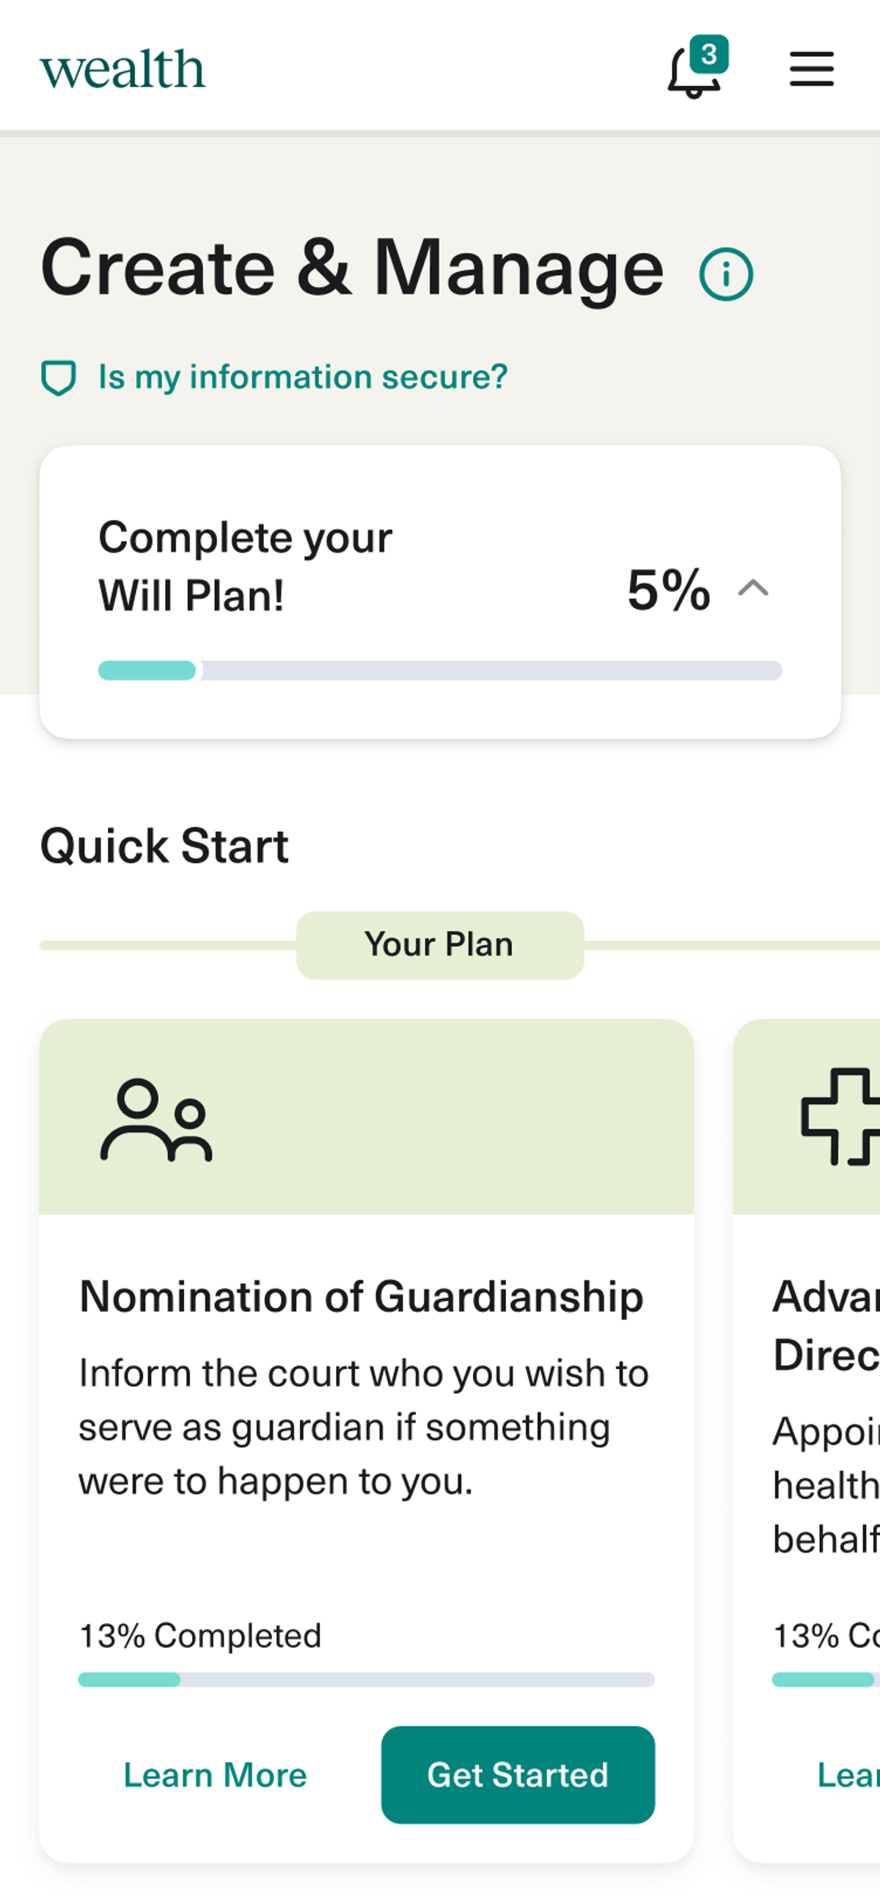
Task: Click the info icon beside Create & Manage
Action: click(x=726, y=274)
